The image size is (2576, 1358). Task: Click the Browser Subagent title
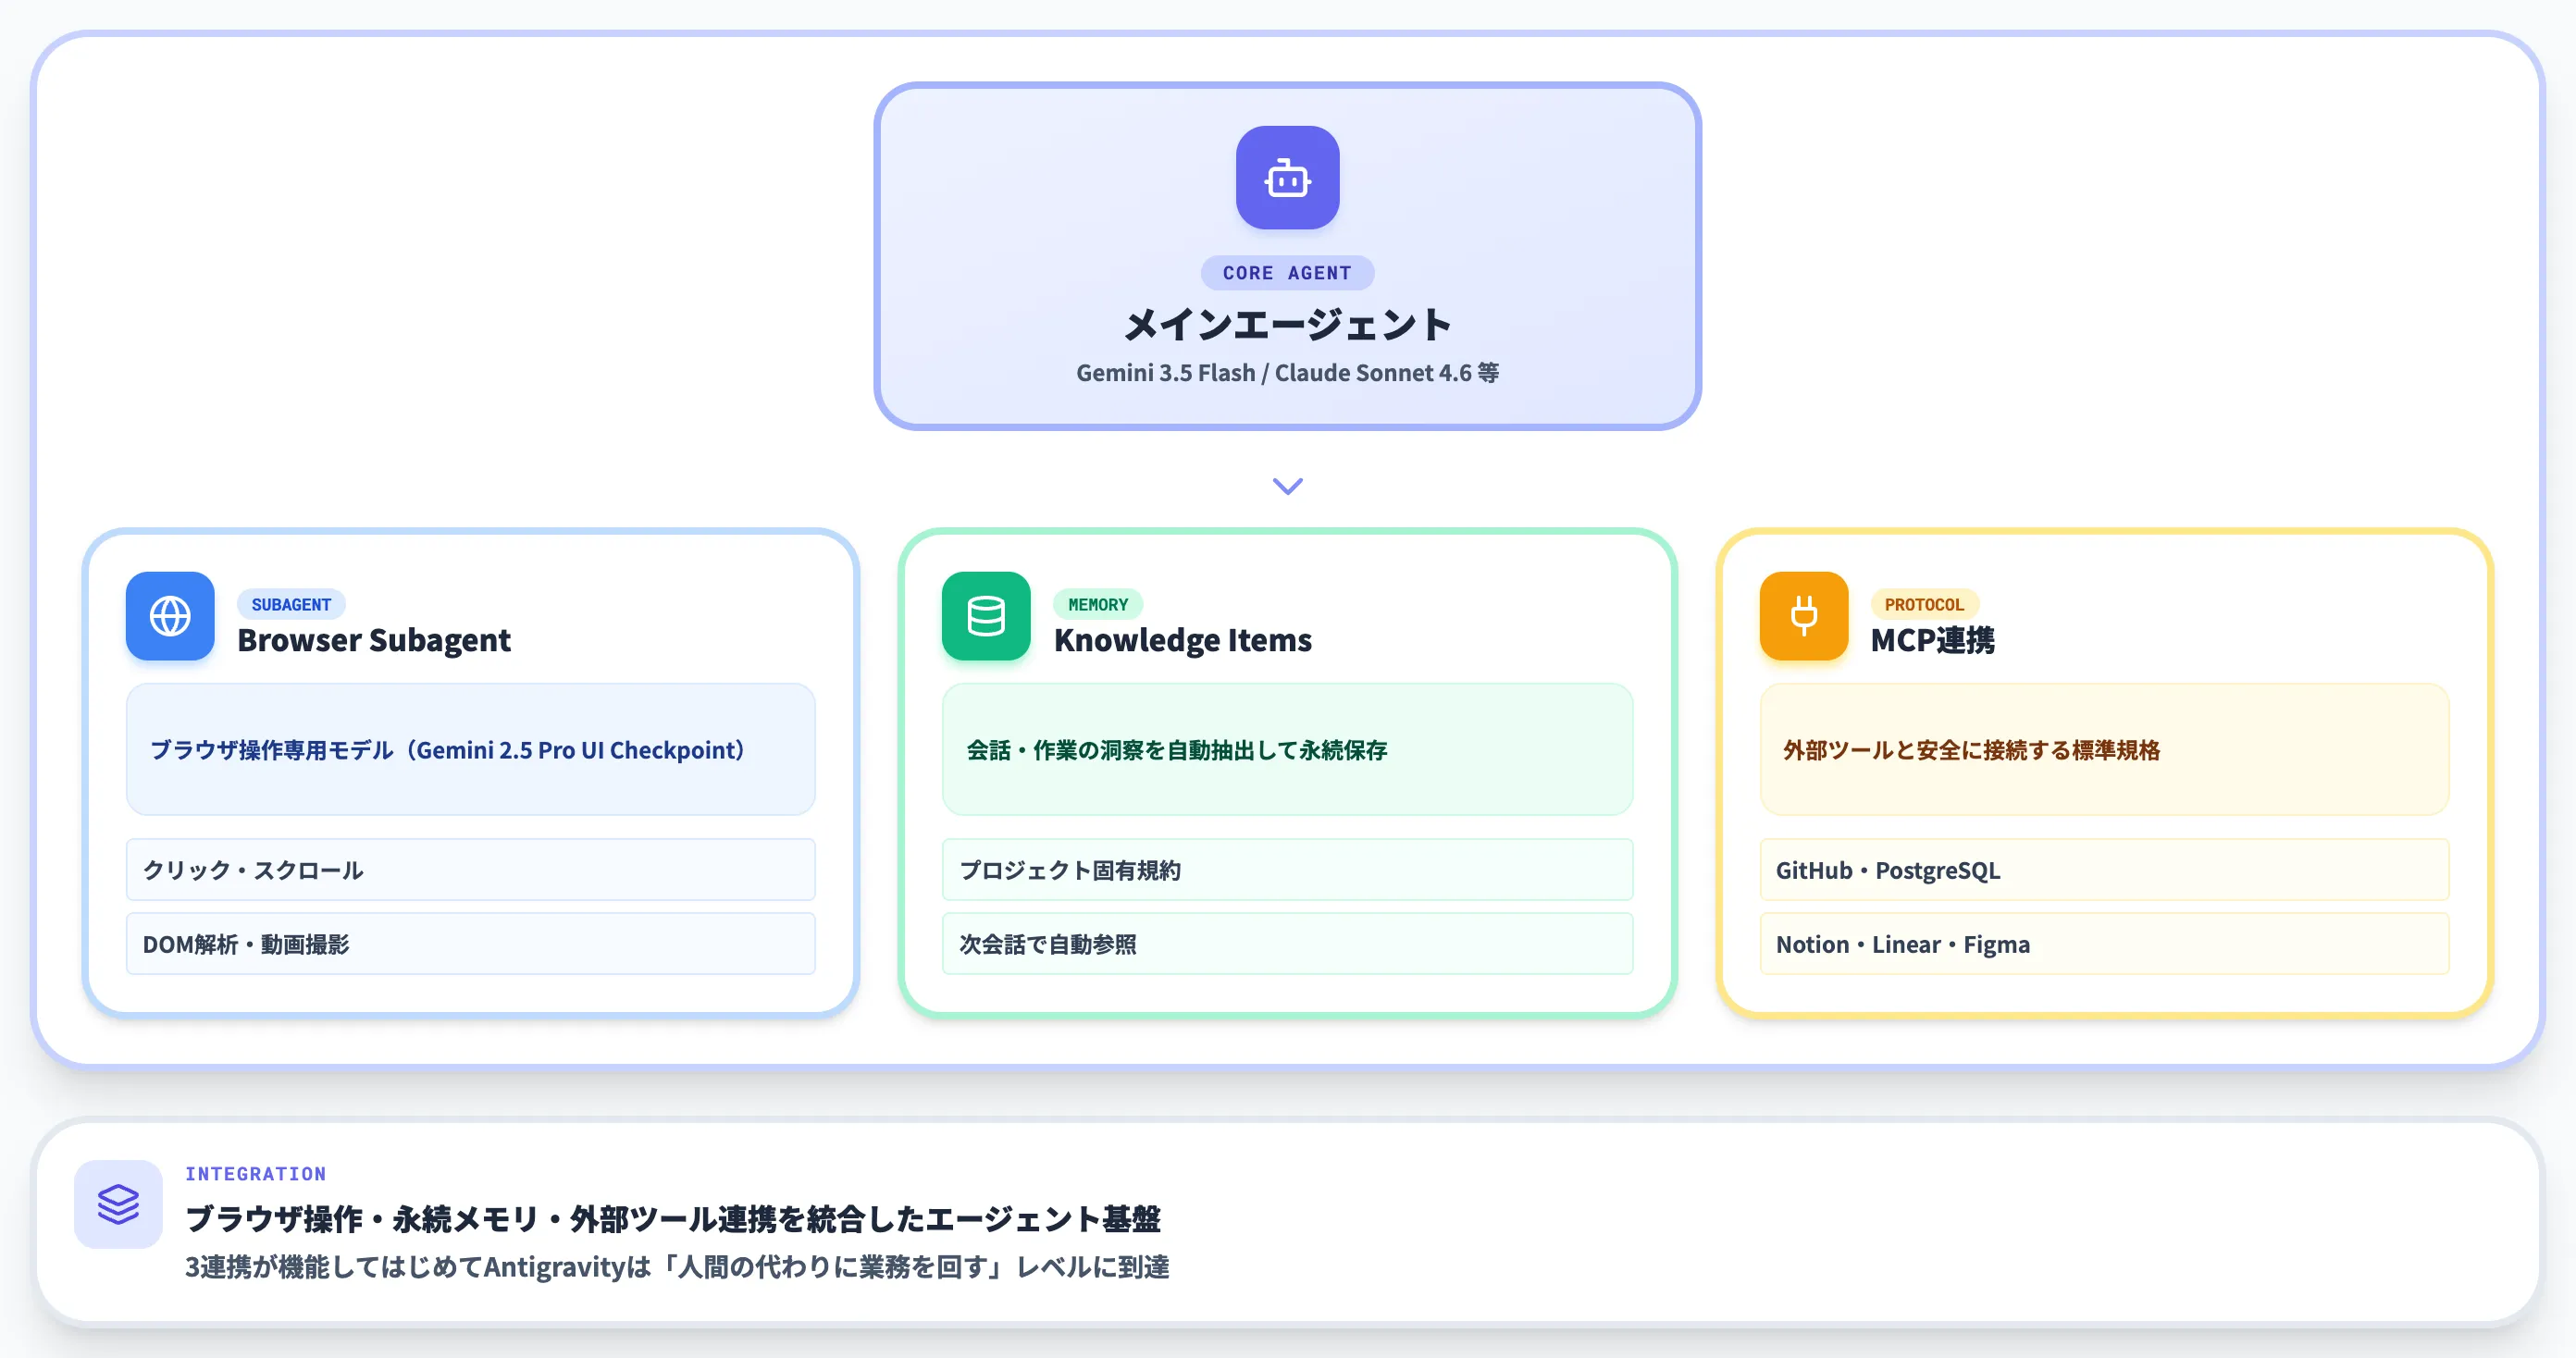pos(374,640)
